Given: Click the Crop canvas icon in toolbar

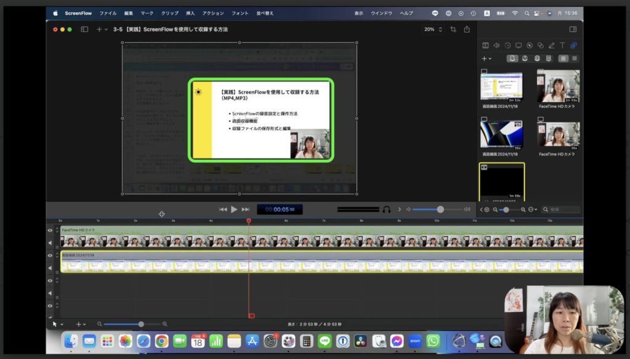Looking at the screenshot, I should point(453,29).
